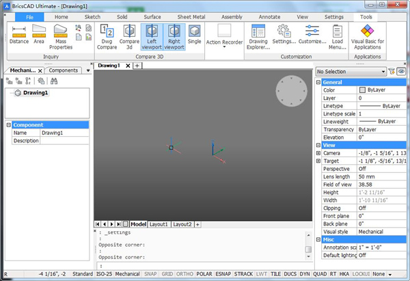Click the Area measurement tool
410x281 pixels.
(39, 34)
